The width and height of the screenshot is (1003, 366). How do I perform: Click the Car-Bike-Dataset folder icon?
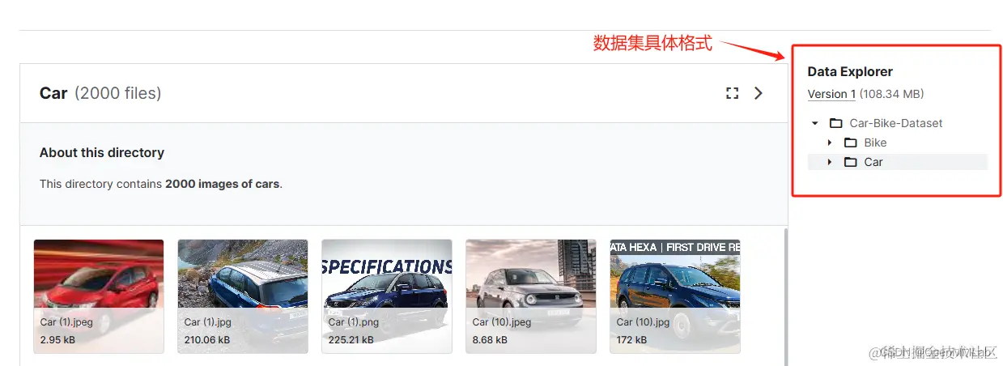tap(836, 123)
